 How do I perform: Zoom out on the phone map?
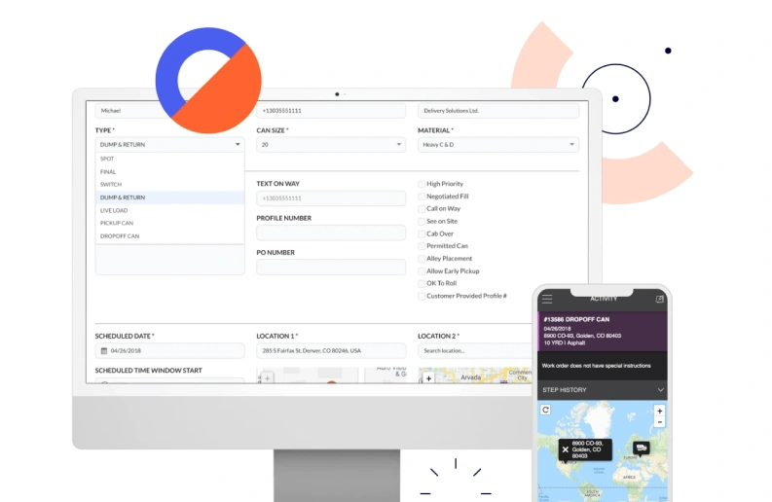point(659,422)
